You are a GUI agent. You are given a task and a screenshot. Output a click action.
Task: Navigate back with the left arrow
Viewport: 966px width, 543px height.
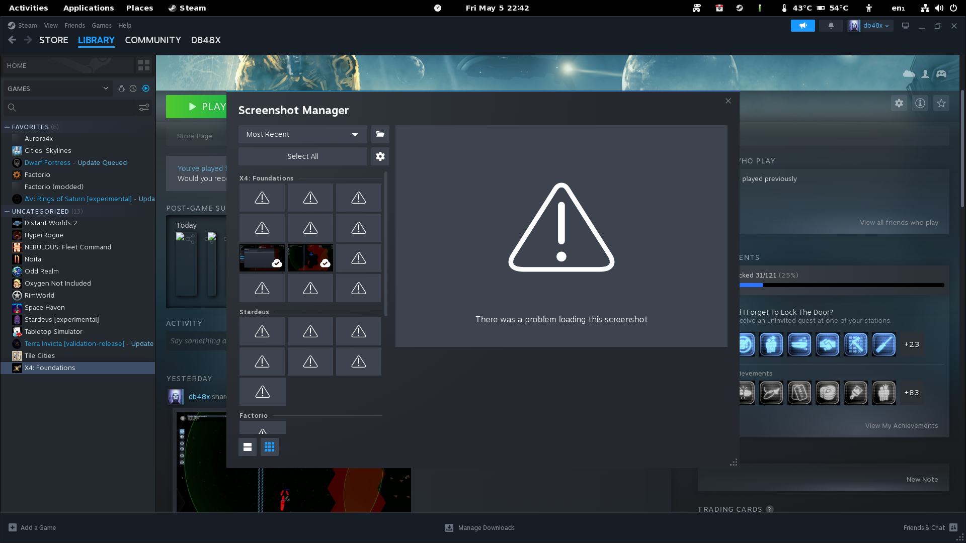coord(13,40)
